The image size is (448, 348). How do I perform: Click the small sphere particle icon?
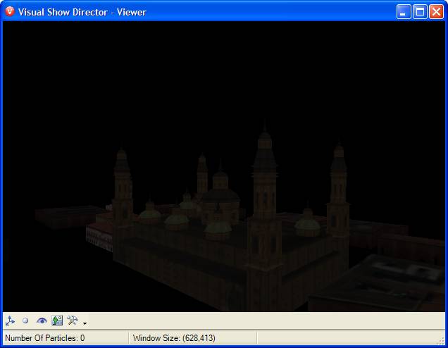[25, 321]
